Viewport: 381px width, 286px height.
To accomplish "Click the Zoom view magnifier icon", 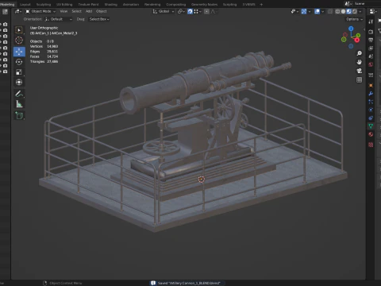I will [x=359, y=53].
